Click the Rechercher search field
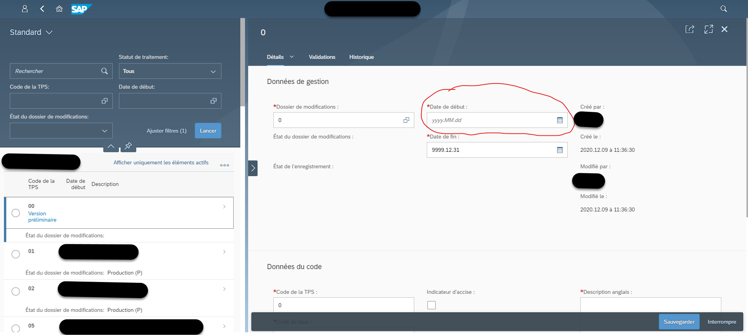The image size is (748, 335). click(61, 71)
